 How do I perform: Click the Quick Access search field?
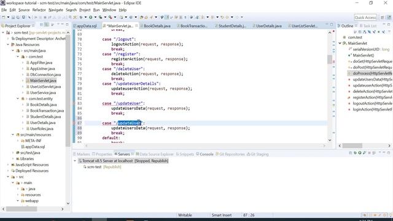pos(365,18)
